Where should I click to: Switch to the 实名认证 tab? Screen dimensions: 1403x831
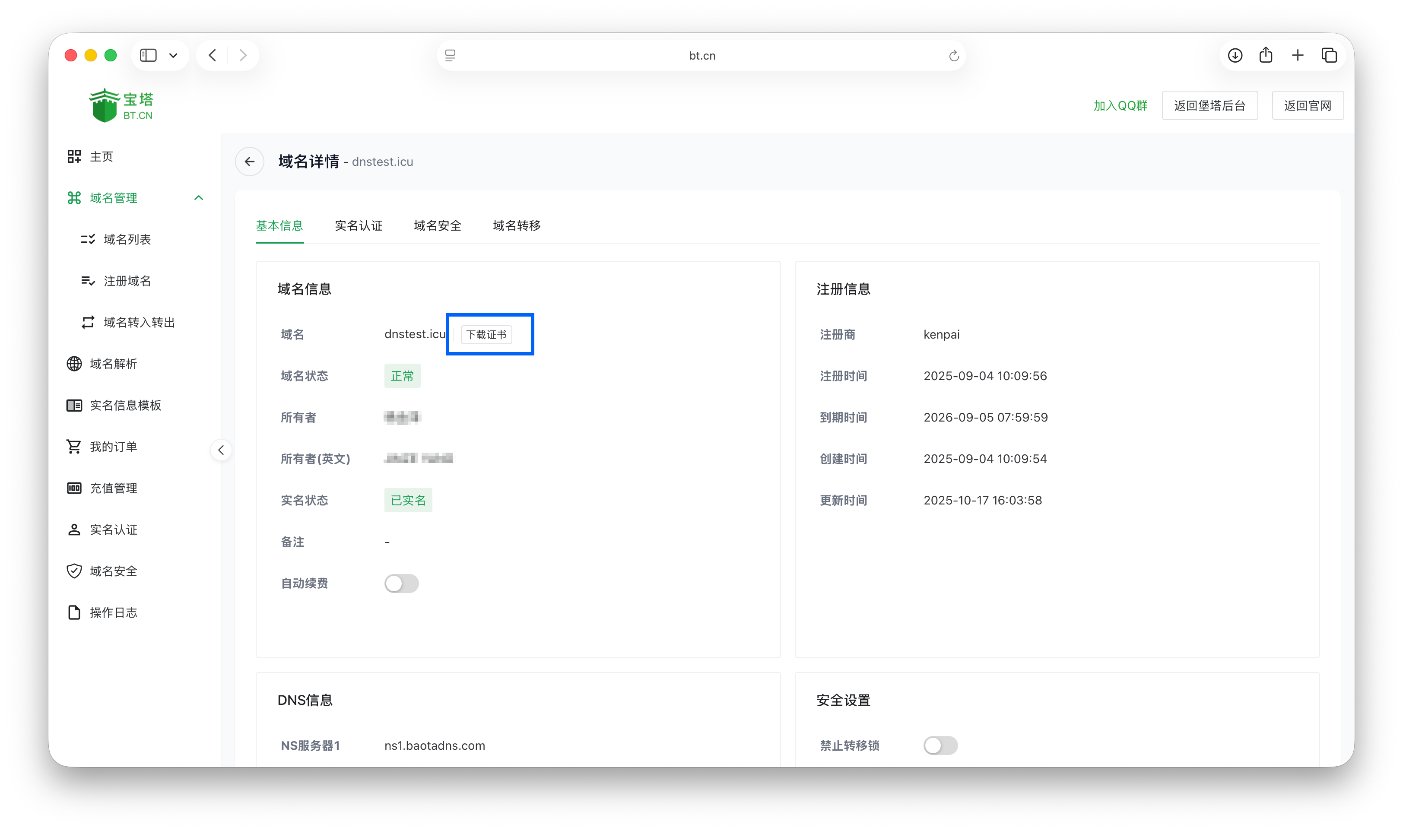pyautogui.click(x=358, y=225)
